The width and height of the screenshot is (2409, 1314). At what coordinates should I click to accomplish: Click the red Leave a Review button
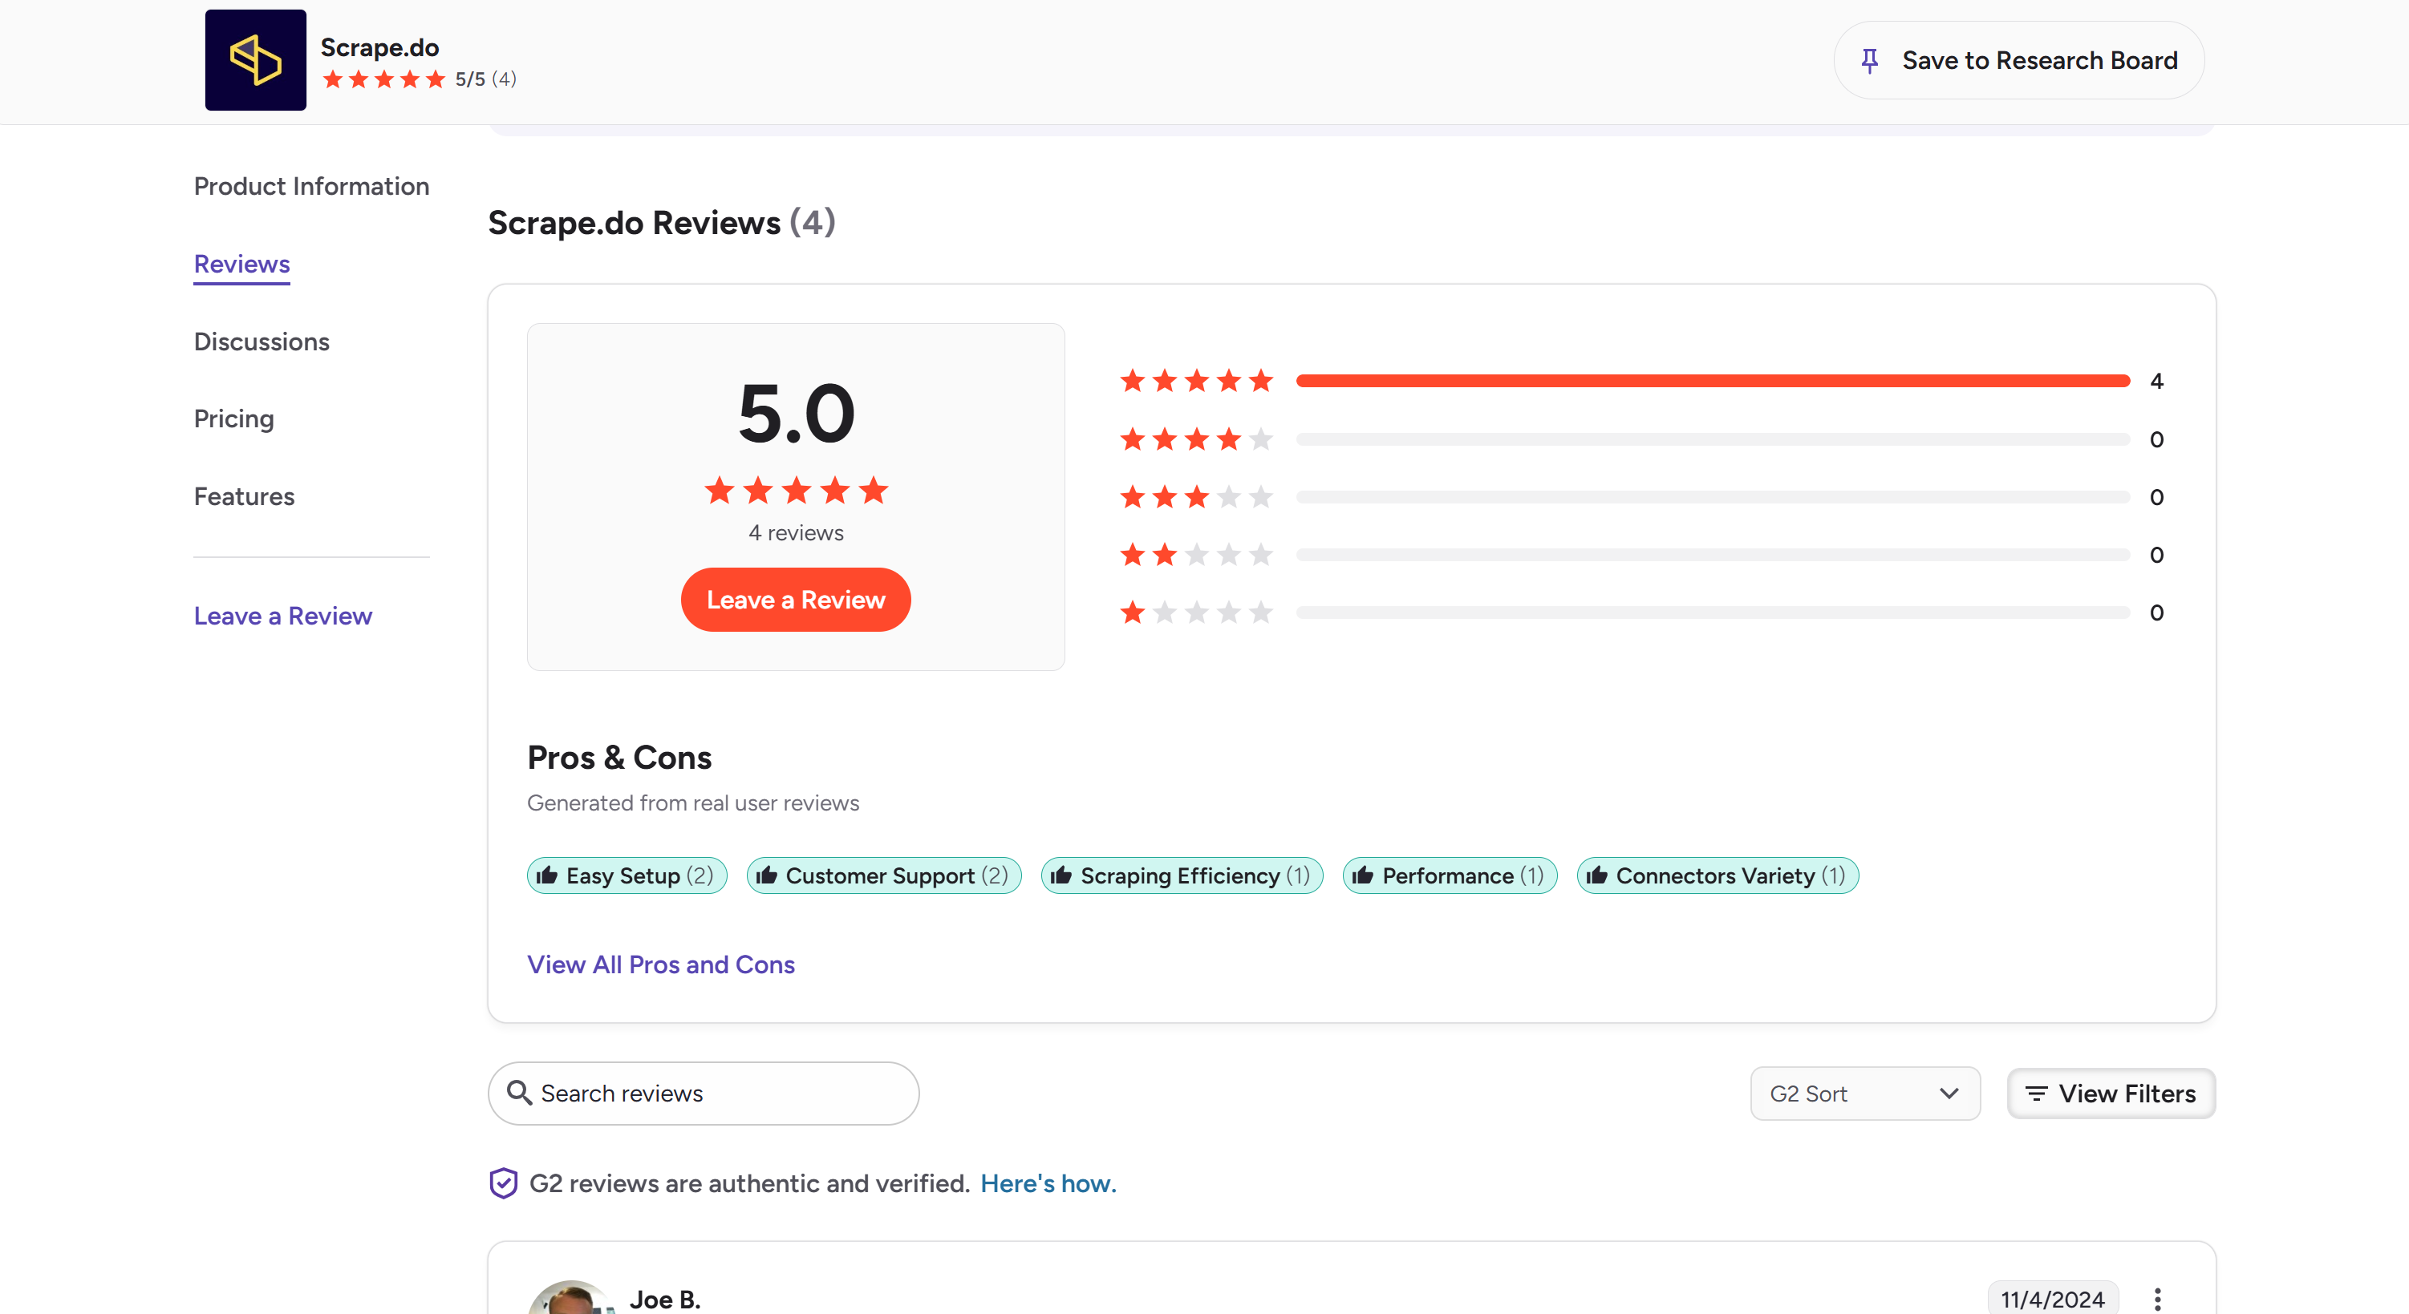795,599
